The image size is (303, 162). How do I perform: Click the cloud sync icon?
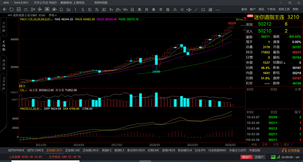point(54,9)
